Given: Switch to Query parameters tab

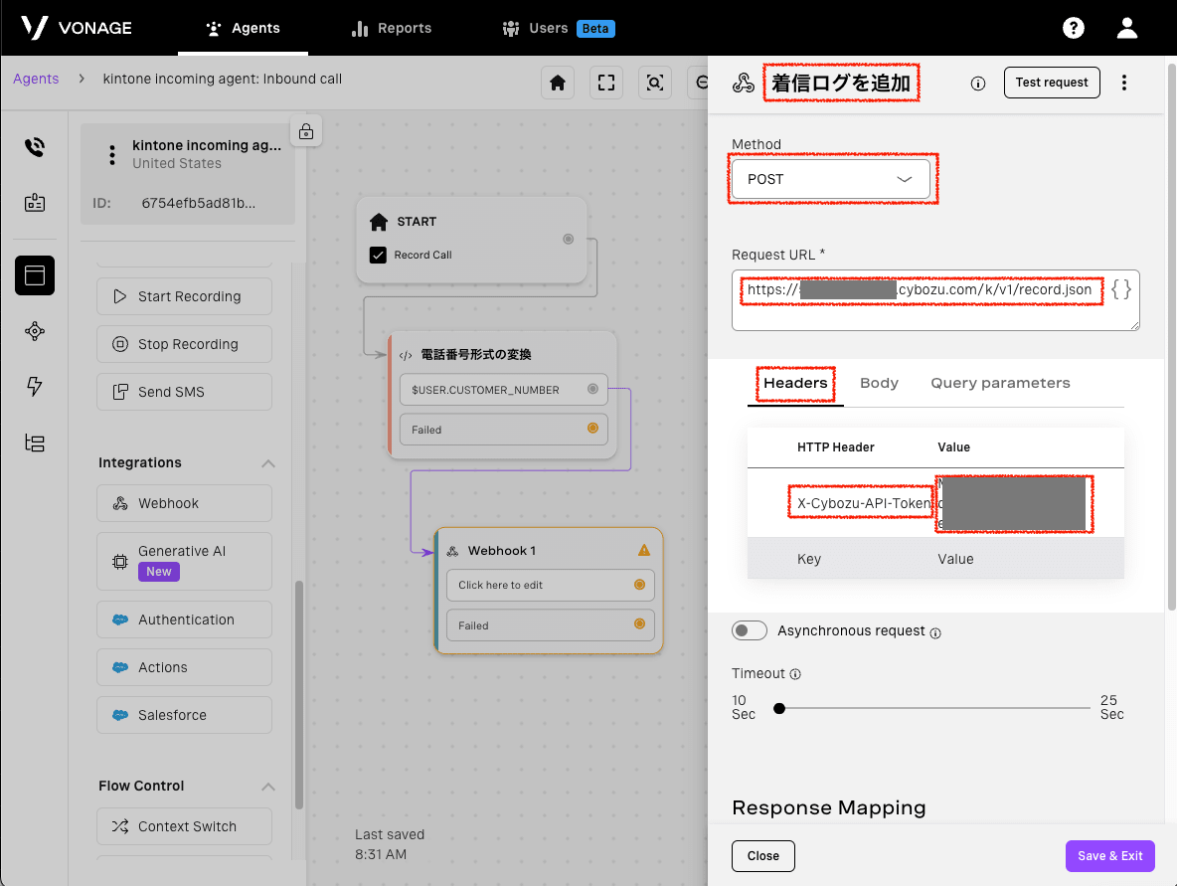Looking at the screenshot, I should click(x=1000, y=383).
